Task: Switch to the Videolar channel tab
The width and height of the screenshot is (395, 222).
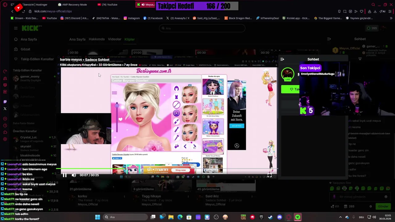Action: pos(114,39)
